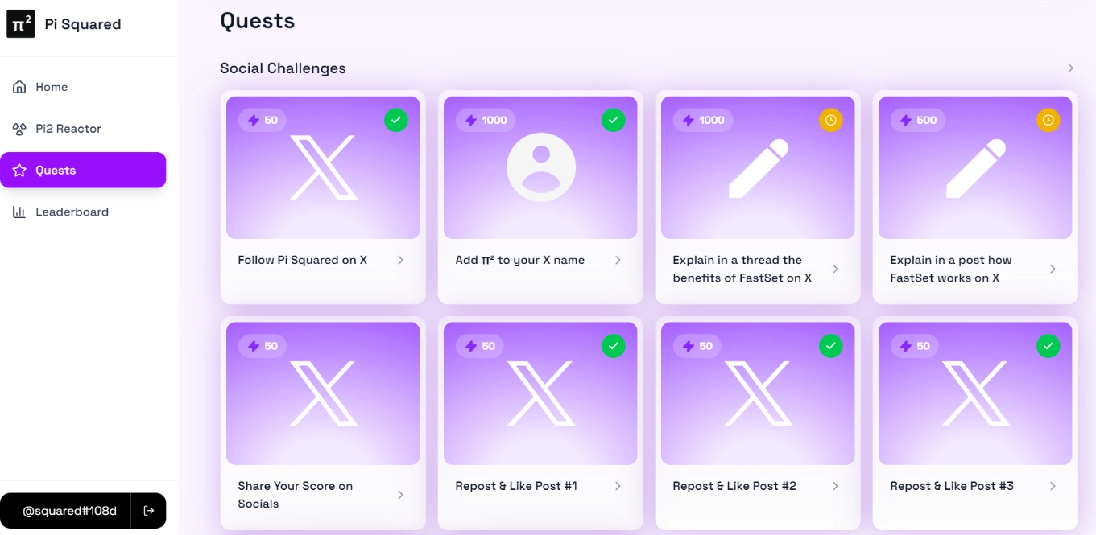The height and width of the screenshot is (535, 1096).
Task: Open chevron next to Repost & Like Post #2
Action: click(x=835, y=486)
